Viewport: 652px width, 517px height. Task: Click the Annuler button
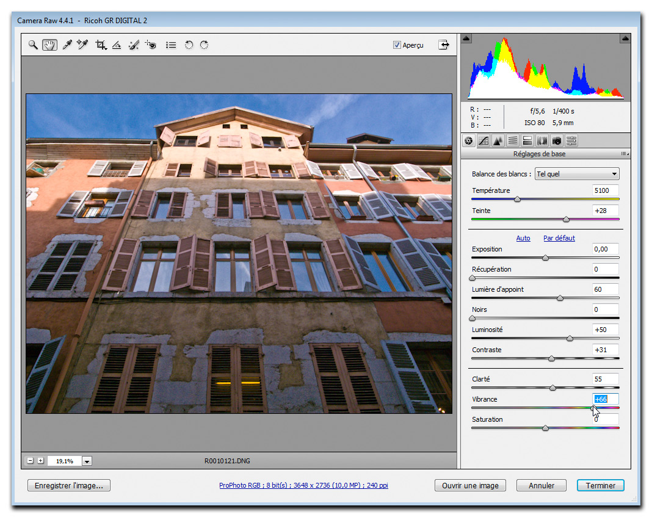[542, 485]
